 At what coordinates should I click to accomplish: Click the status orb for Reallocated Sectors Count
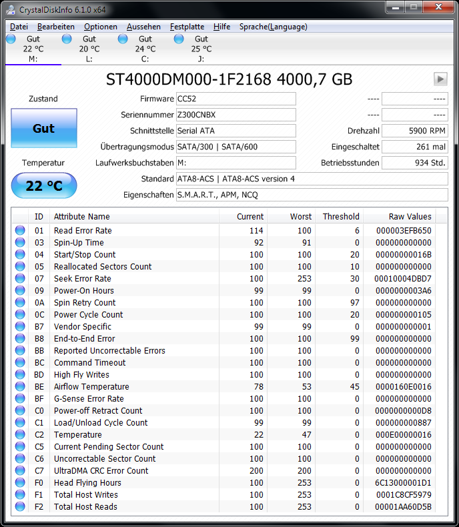(20, 266)
